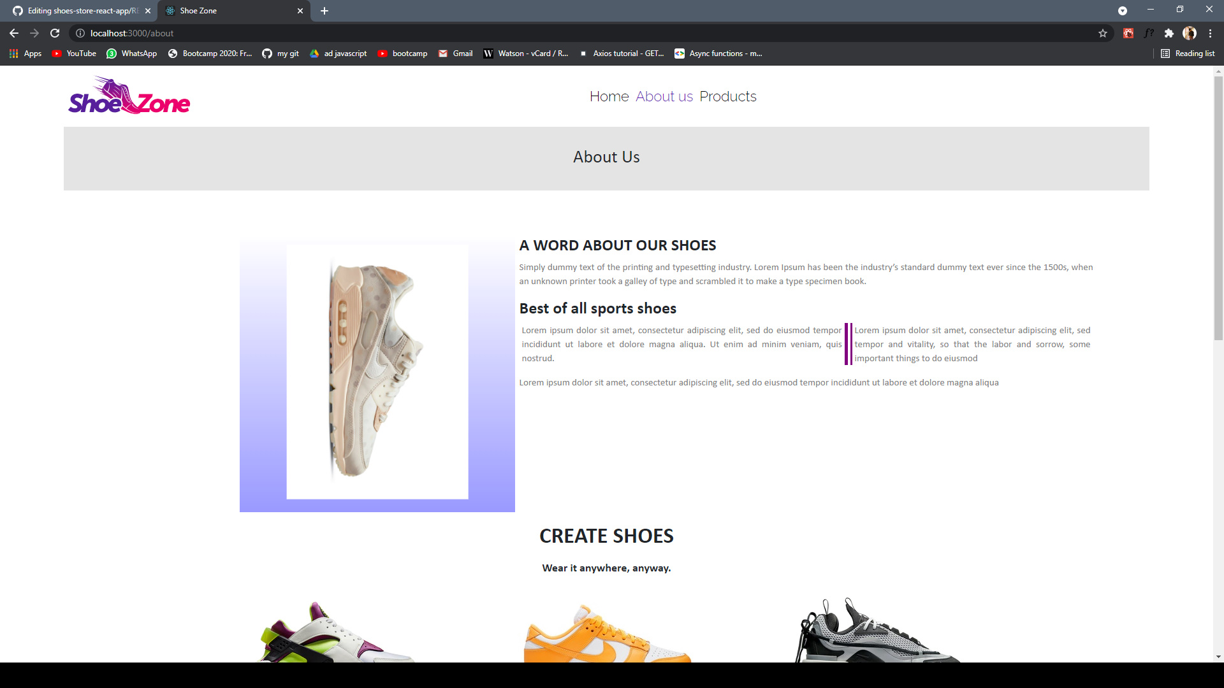Open the YouTube bookmark
The height and width of the screenshot is (688, 1224).
click(x=74, y=54)
